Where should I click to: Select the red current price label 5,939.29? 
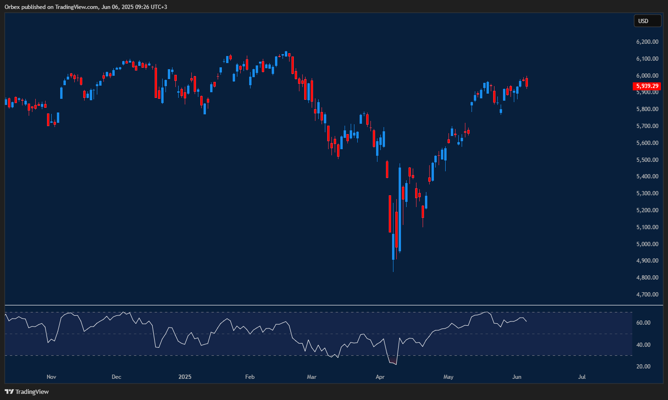point(647,86)
